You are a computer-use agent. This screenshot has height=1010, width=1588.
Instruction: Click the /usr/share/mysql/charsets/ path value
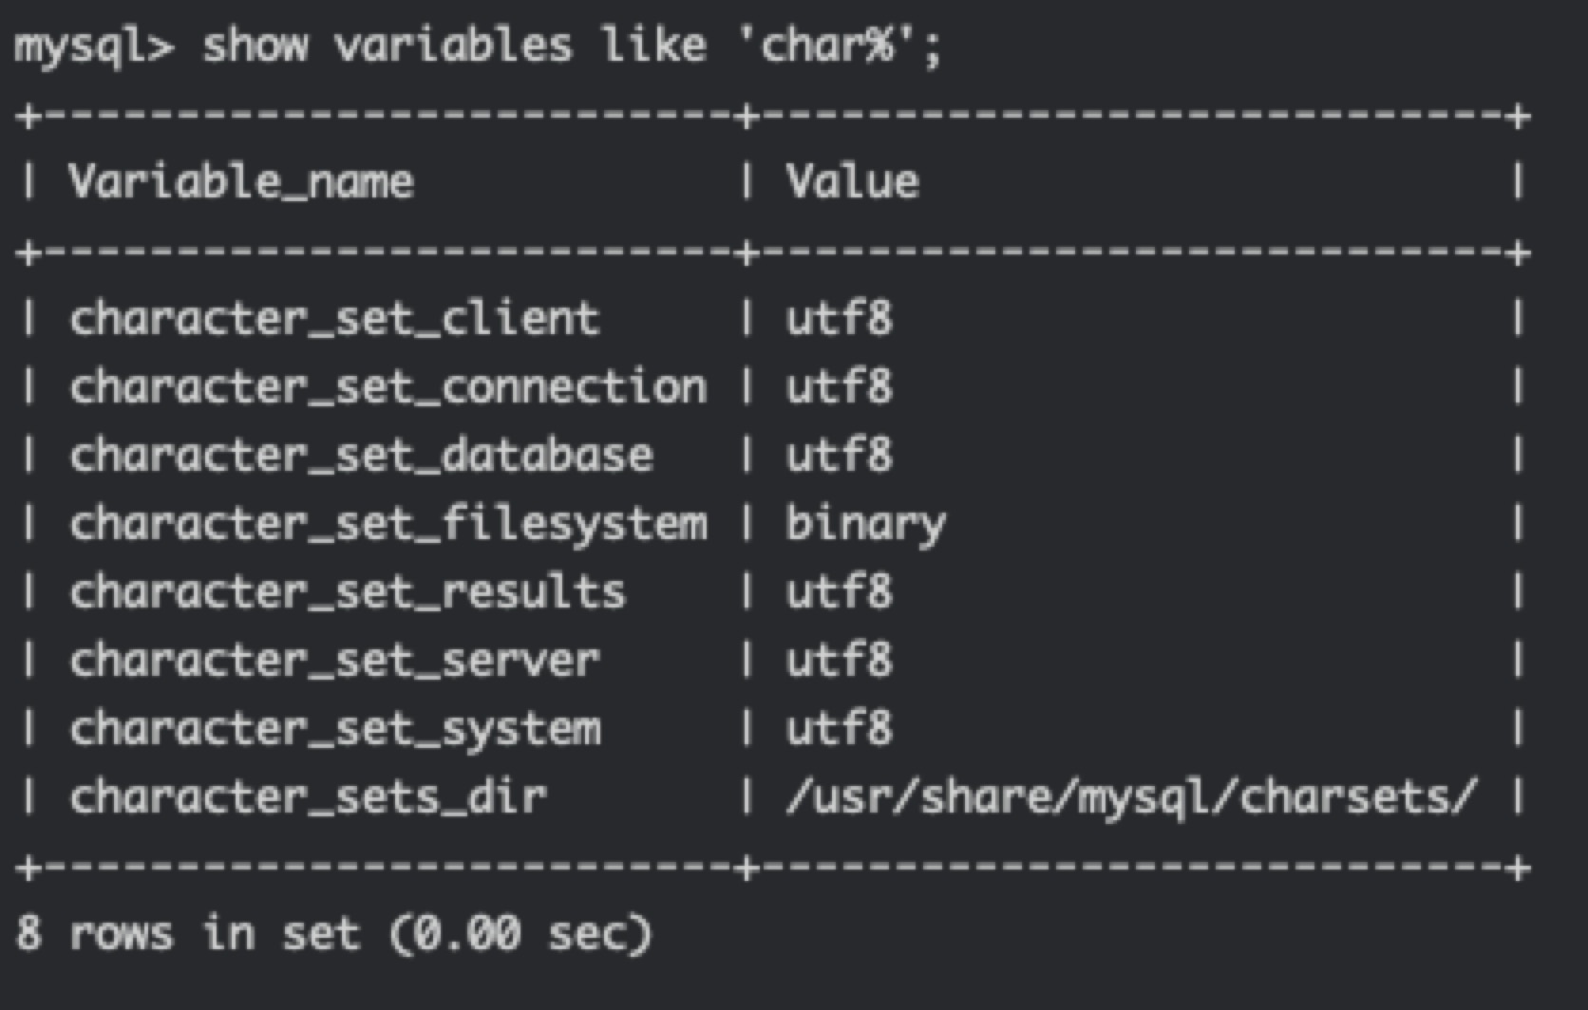point(1131,796)
